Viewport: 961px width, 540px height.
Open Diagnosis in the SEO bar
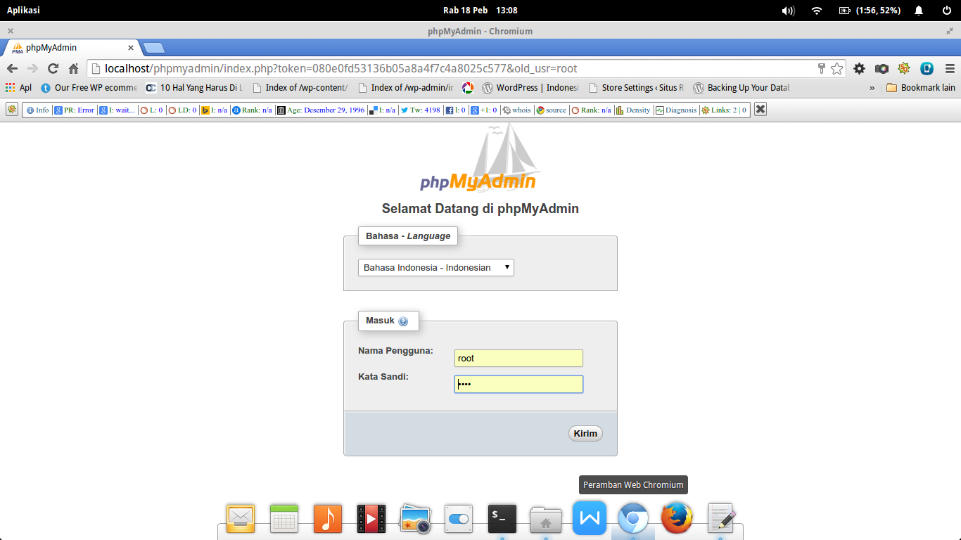tap(676, 110)
